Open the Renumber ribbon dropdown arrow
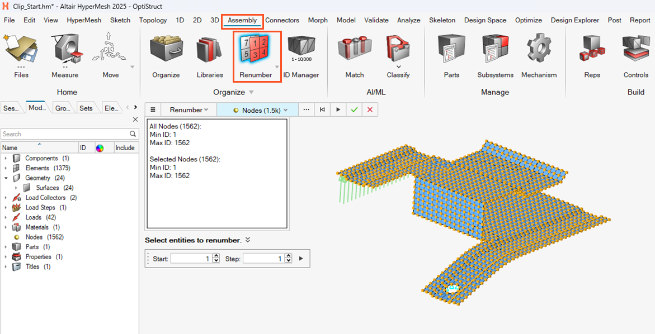Viewport: 655px width, 334px height. point(276,66)
